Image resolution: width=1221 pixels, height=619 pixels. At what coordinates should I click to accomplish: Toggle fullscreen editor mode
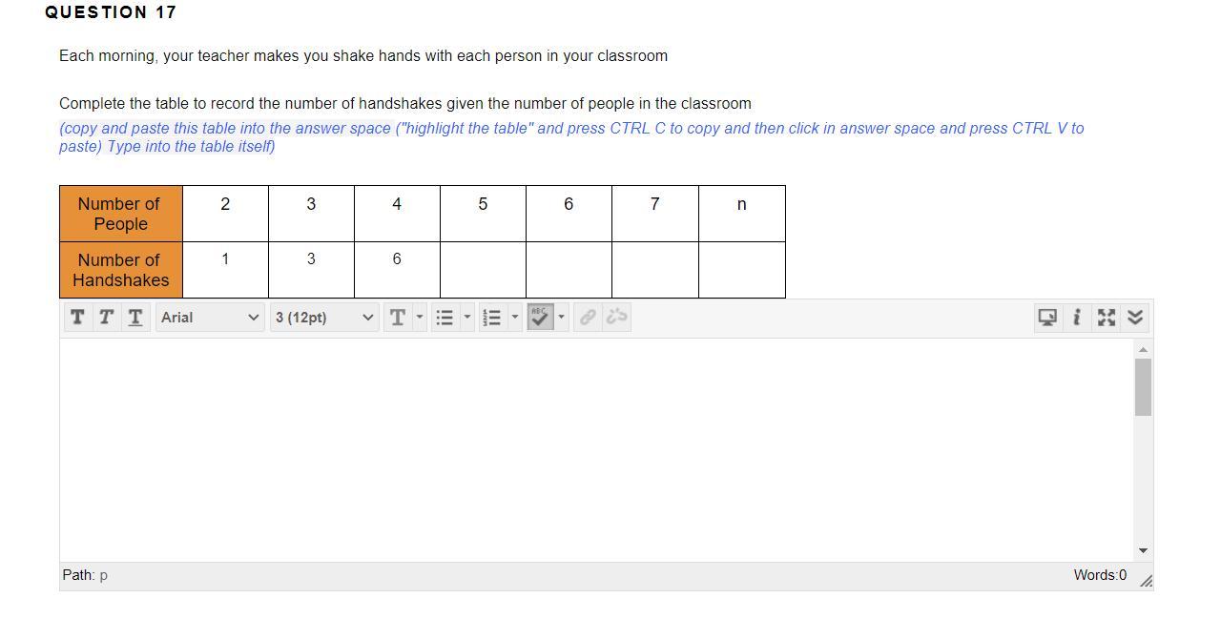click(x=1107, y=318)
